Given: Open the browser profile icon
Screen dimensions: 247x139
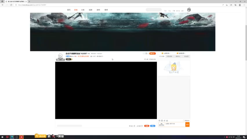Looking at the screenshot, I should coord(240,5).
